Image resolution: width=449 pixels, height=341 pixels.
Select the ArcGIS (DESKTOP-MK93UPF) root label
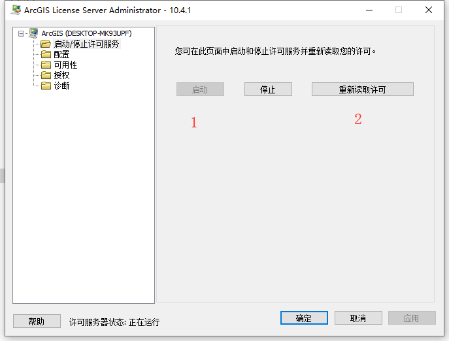86,33
